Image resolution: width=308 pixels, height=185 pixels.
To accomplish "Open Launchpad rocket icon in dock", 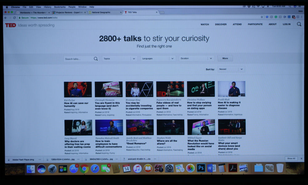I will tap(52, 169).
